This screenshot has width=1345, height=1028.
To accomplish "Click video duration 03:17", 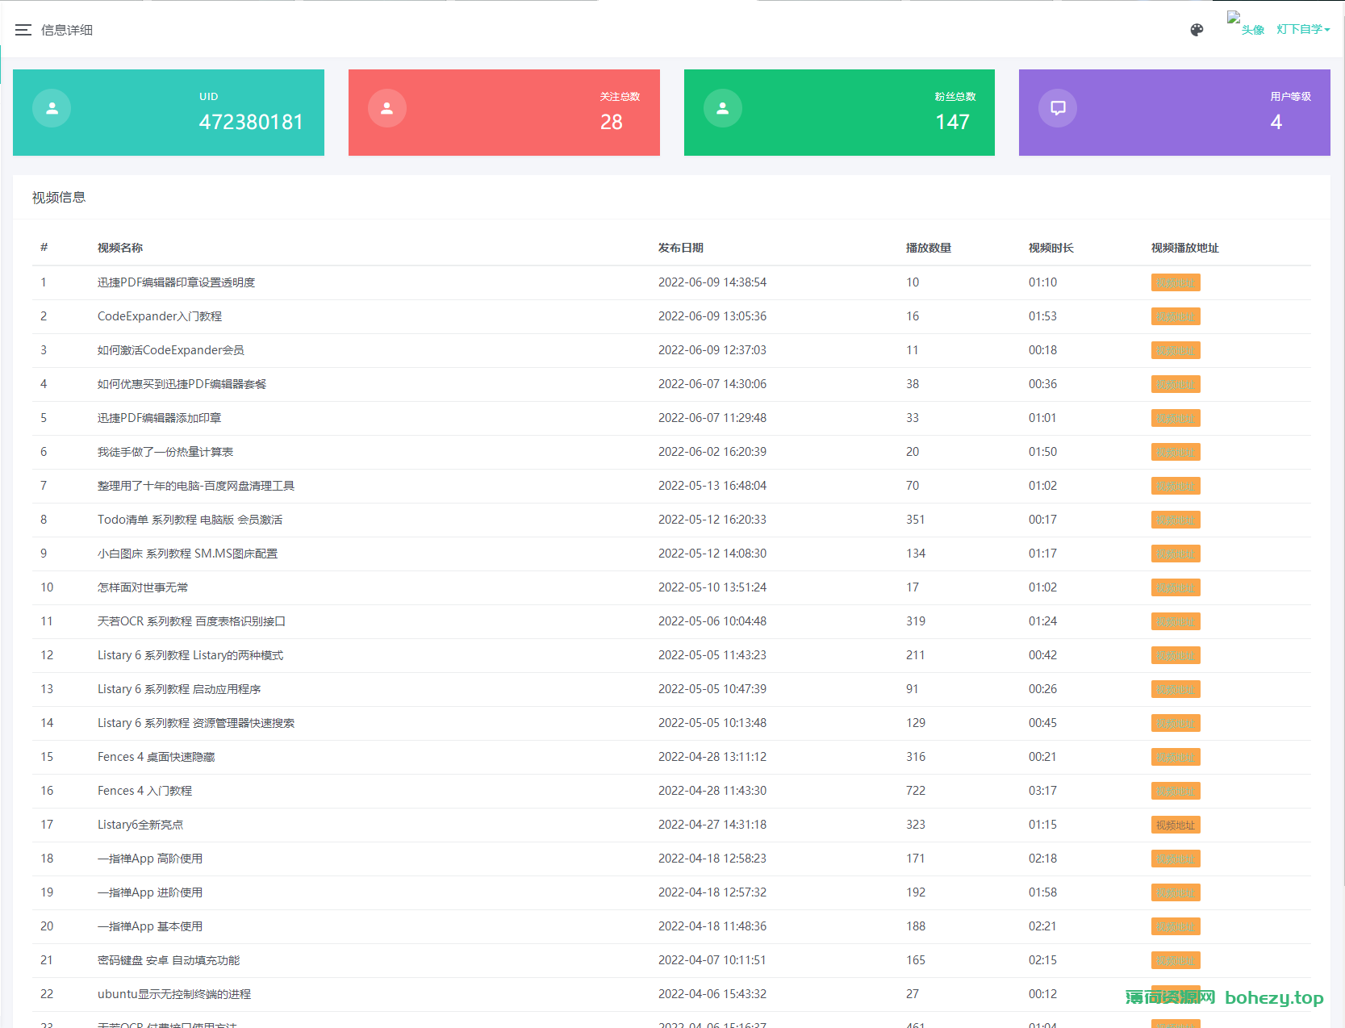I will coord(1042,791).
